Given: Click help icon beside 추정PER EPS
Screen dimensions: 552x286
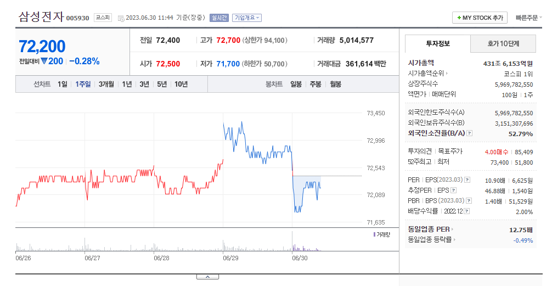Looking at the screenshot, I should pos(453,190).
